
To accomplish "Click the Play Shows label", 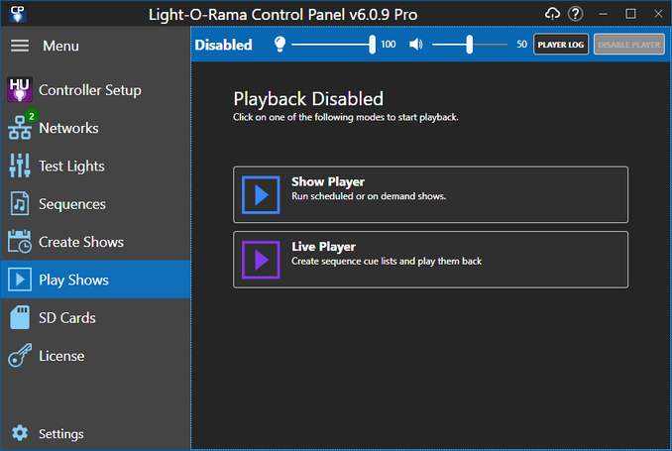I will pyautogui.click(x=73, y=280).
